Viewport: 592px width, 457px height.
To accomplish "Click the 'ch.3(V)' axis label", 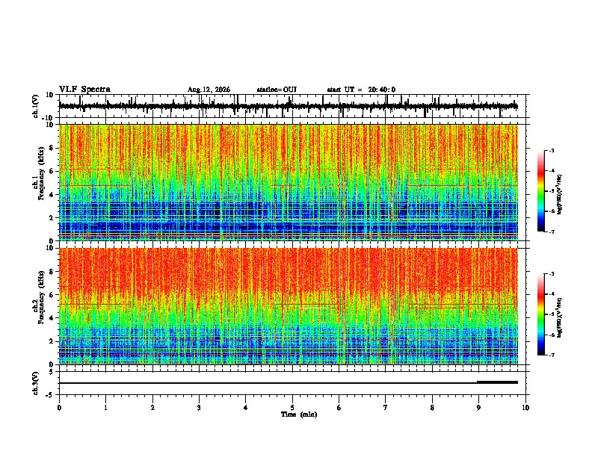I will pos(36,384).
